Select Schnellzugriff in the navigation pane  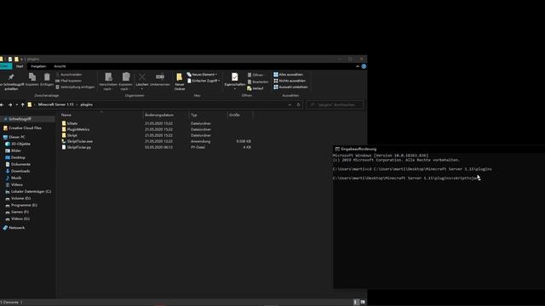pyautogui.click(x=20, y=119)
